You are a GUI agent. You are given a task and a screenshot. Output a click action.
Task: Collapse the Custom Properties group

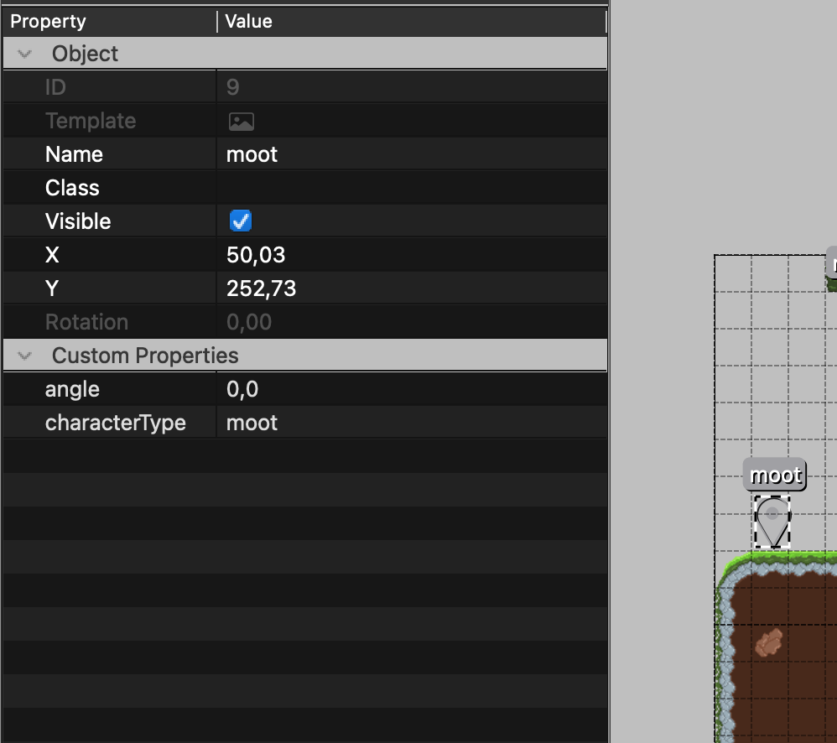[x=25, y=356]
